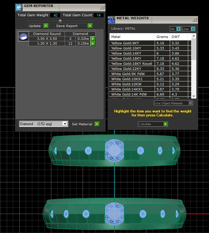Click the 0.32tw weight cell
Screen dimensions: 209x233
[83, 39]
